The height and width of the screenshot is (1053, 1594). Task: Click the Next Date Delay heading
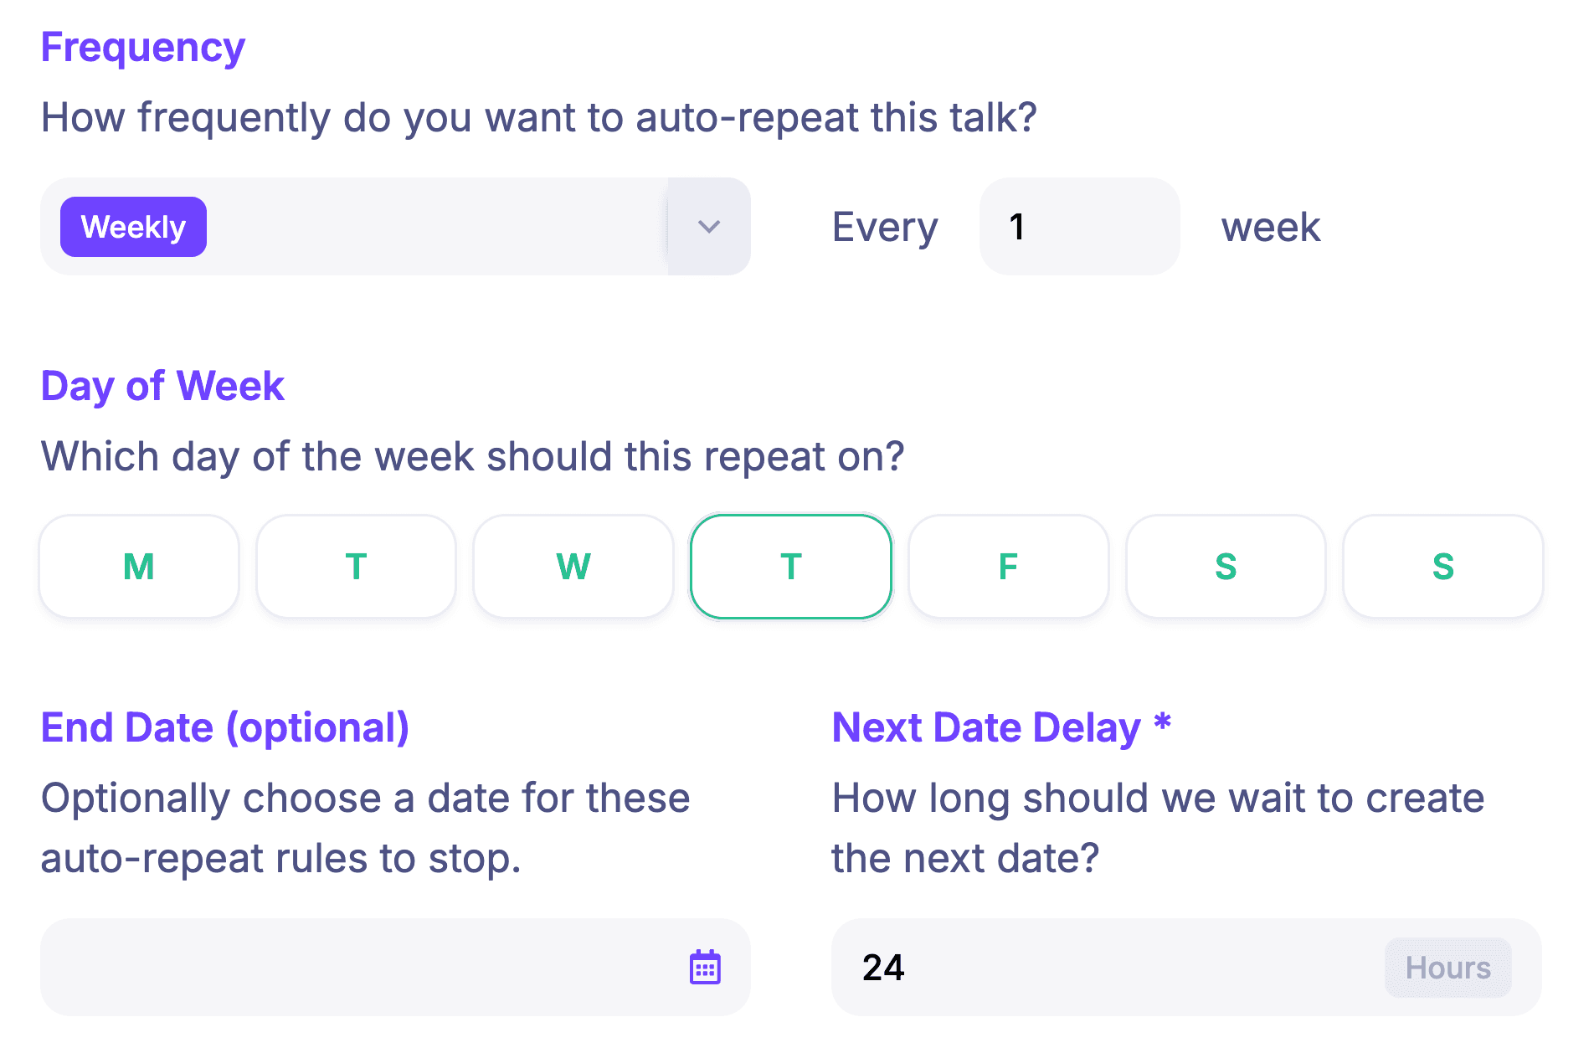pos(1000,727)
